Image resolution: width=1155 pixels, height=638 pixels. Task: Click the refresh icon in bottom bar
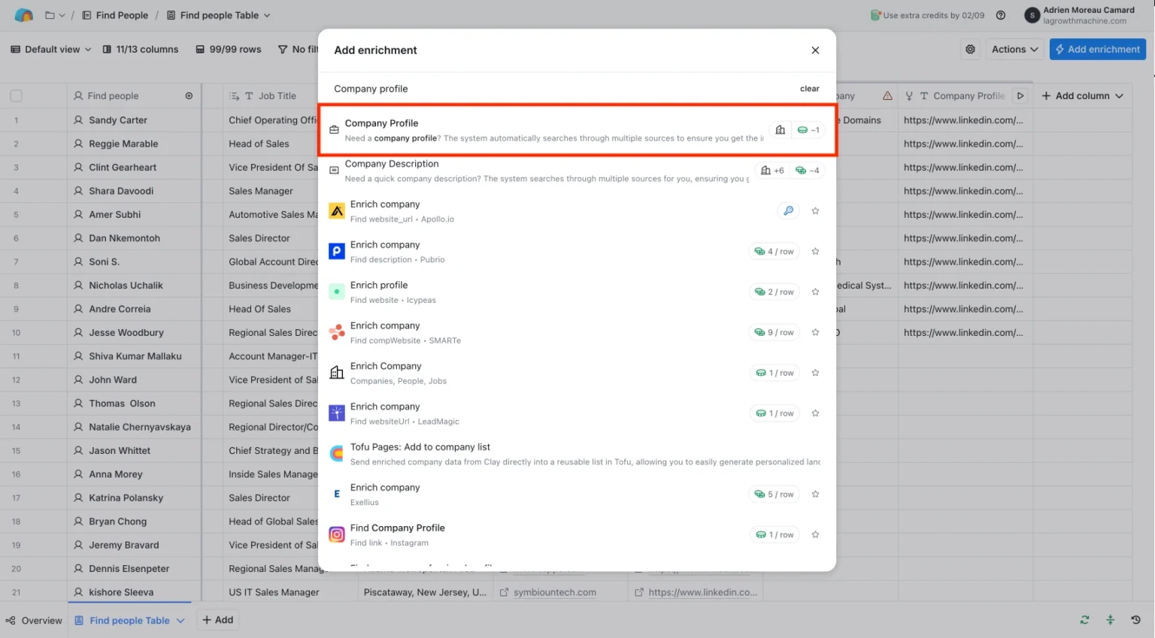click(1084, 620)
